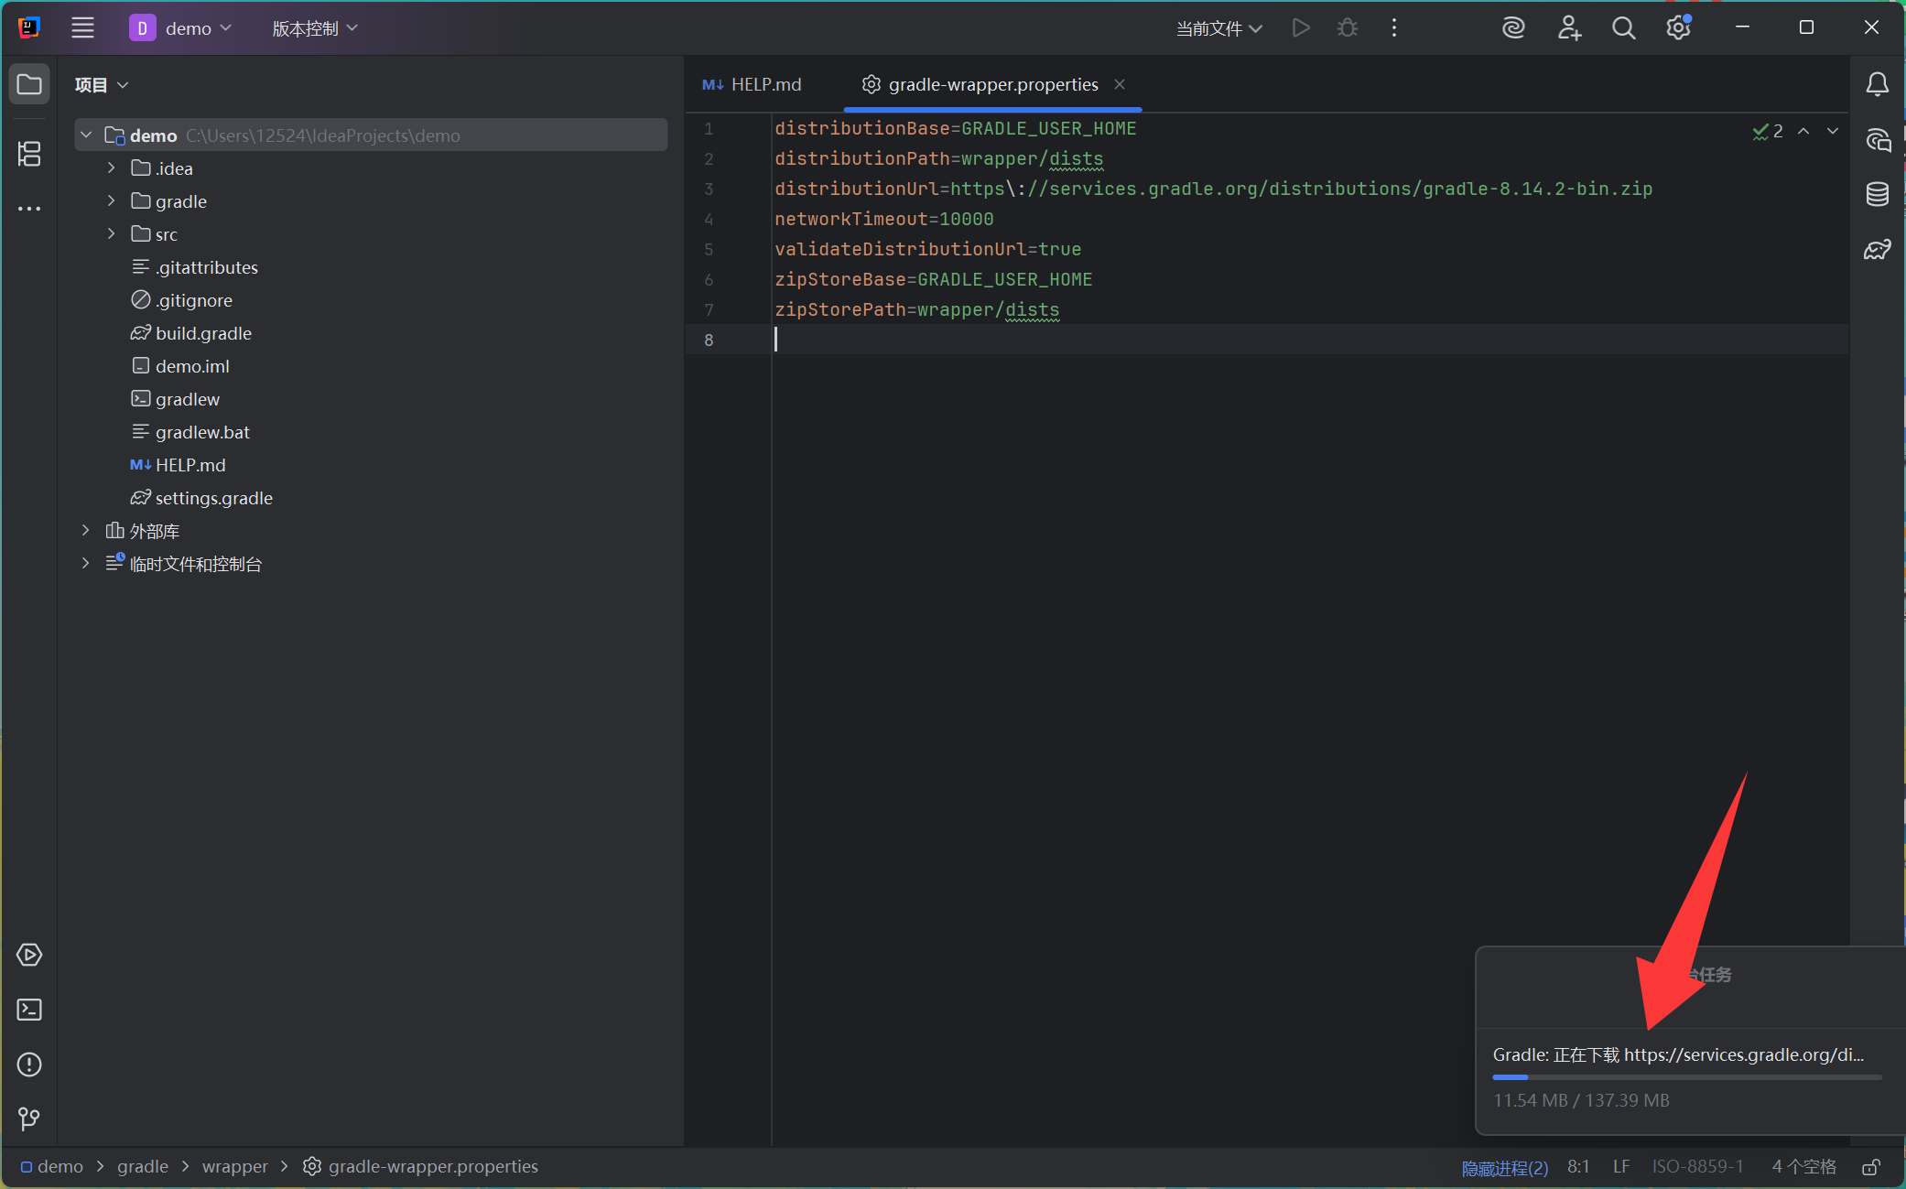Toggle the read-only lock icon in status bar
Image resolution: width=1906 pixels, height=1189 pixels.
[x=1871, y=1167]
